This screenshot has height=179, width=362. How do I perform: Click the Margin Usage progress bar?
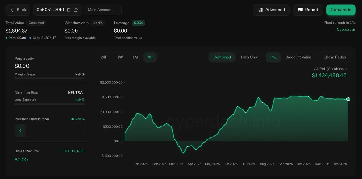tap(49, 78)
